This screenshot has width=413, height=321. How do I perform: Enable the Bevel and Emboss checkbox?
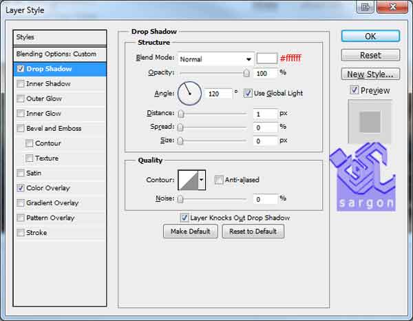coord(20,128)
